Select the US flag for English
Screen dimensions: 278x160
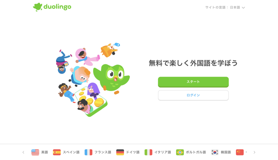click(35, 152)
